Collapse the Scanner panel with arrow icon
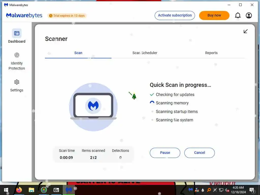Screen dimensions: 260x195 point(246,31)
